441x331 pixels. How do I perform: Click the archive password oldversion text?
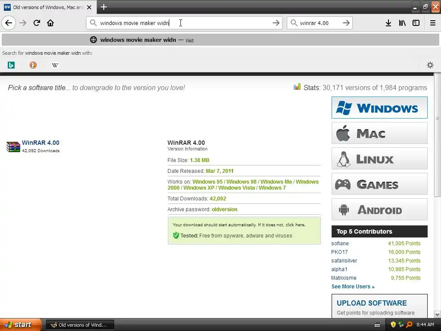(224, 209)
